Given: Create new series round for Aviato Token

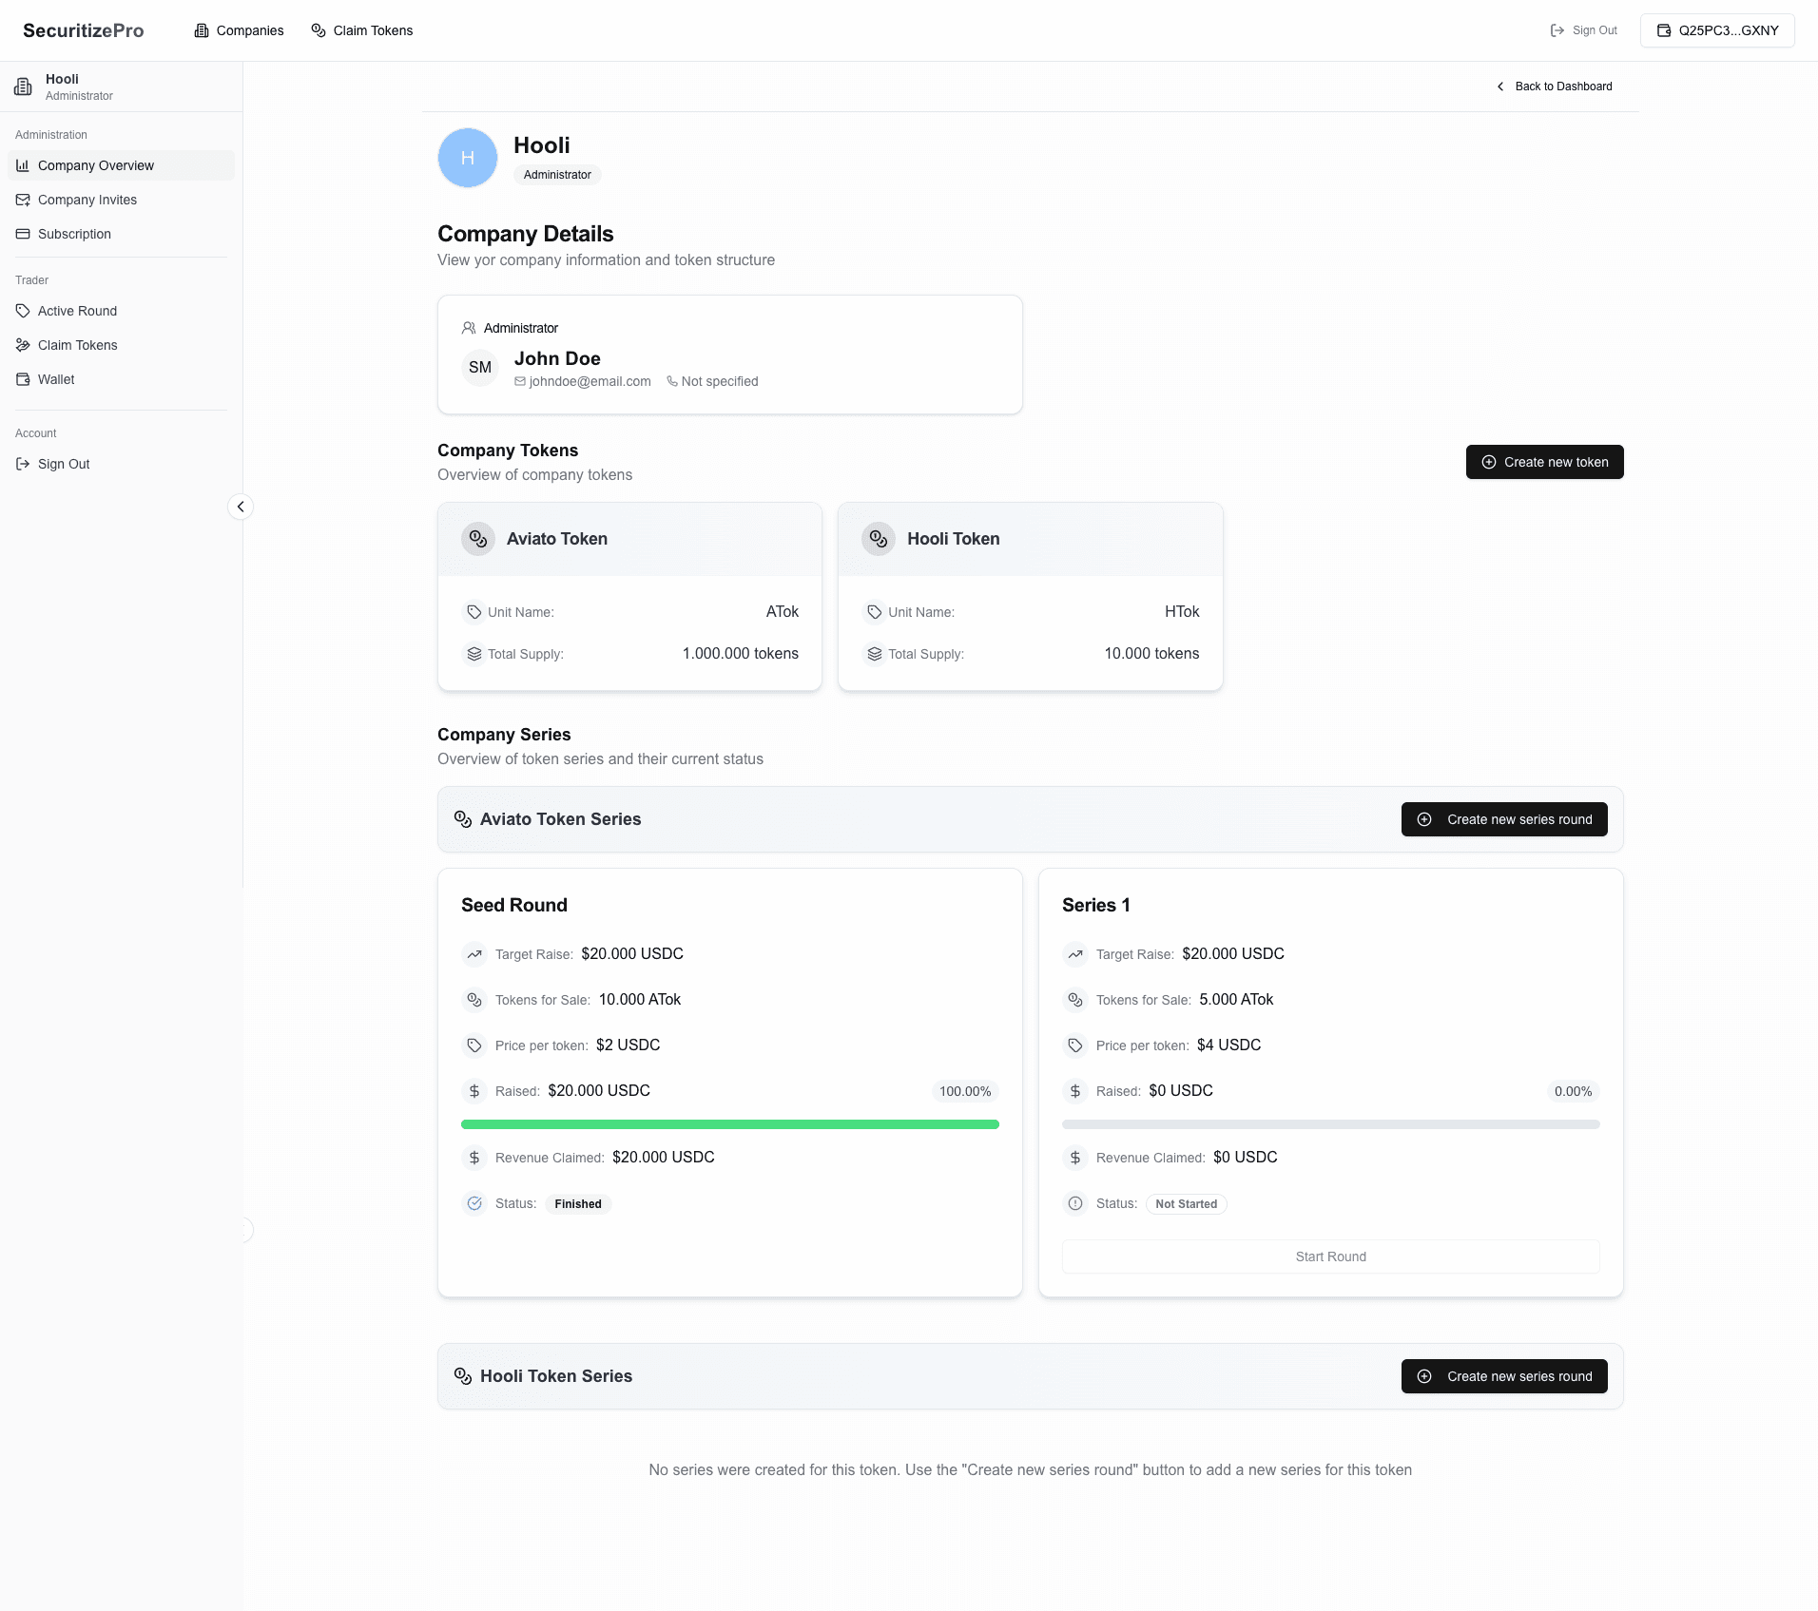Looking at the screenshot, I should pyautogui.click(x=1503, y=819).
